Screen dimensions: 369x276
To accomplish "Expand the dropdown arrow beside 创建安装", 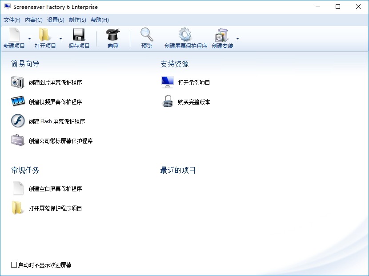I will click(x=237, y=39).
